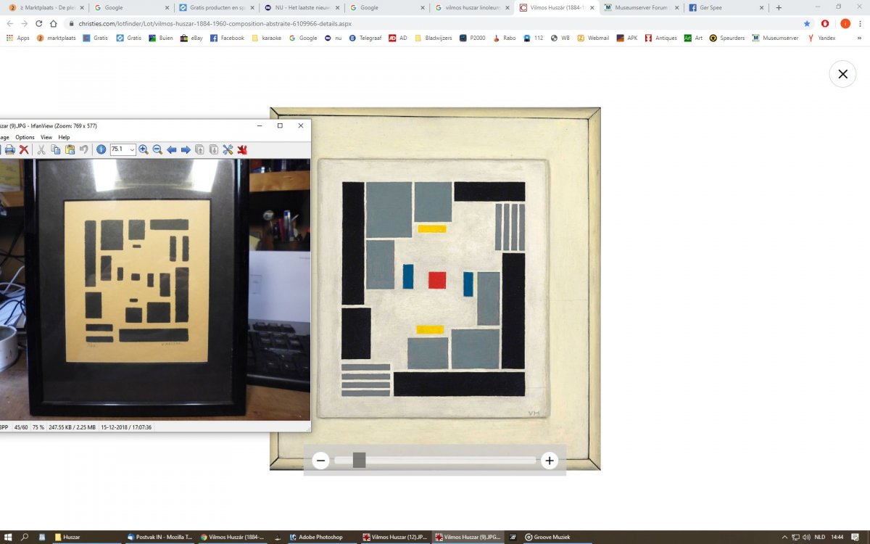870x544 pixels.
Task: Open the Telegraaf bookmark
Action: pyautogui.click(x=365, y=38)
